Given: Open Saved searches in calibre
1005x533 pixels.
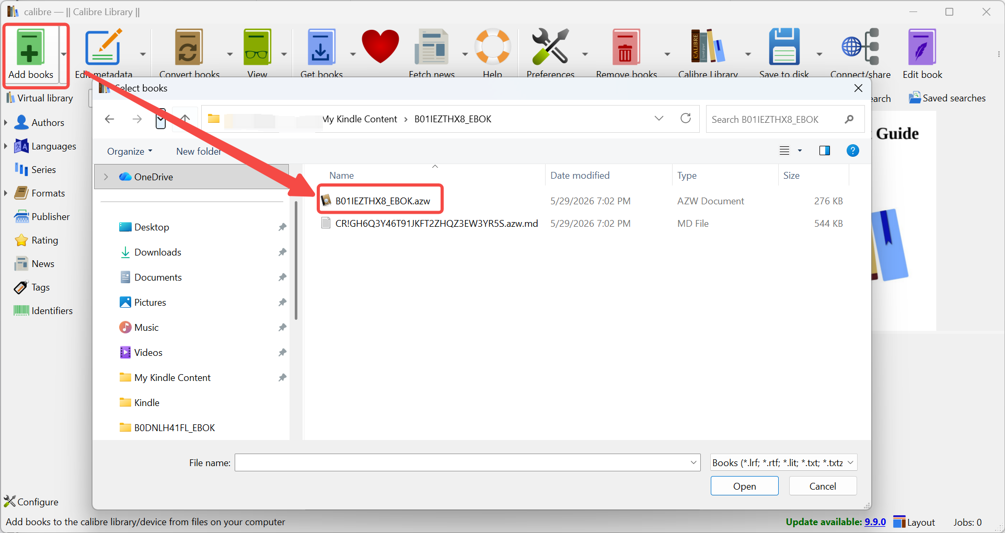Looking at the screenshot, I should coord(947,98).
